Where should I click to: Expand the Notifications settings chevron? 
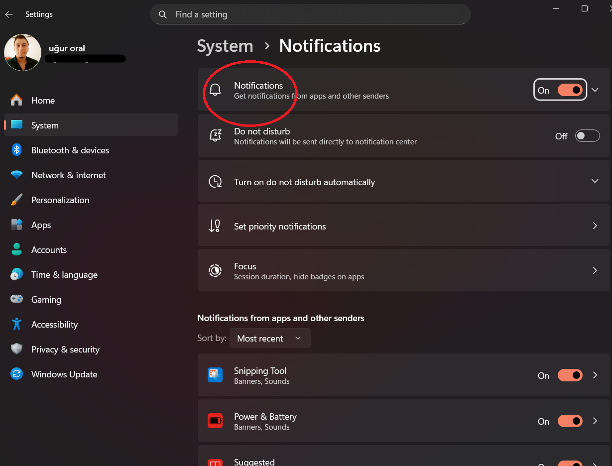click(x=595, y=90)
